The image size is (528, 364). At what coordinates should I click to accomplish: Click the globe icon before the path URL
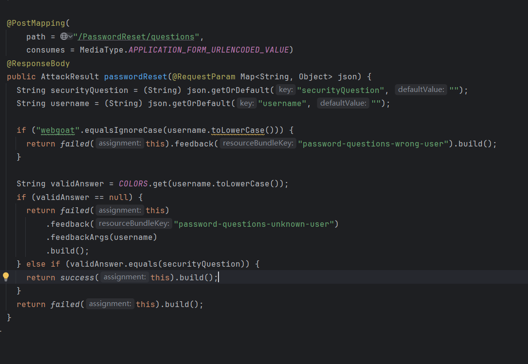pyautogui.click(x=64, y=36)
